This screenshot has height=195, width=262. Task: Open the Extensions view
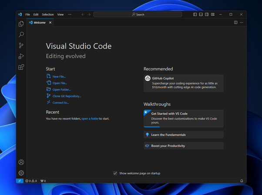click(x=21, y=67)
